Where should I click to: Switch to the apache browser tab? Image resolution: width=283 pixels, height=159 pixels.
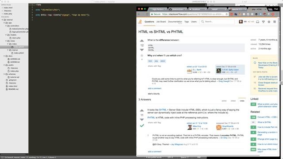(x=237, y=9)
